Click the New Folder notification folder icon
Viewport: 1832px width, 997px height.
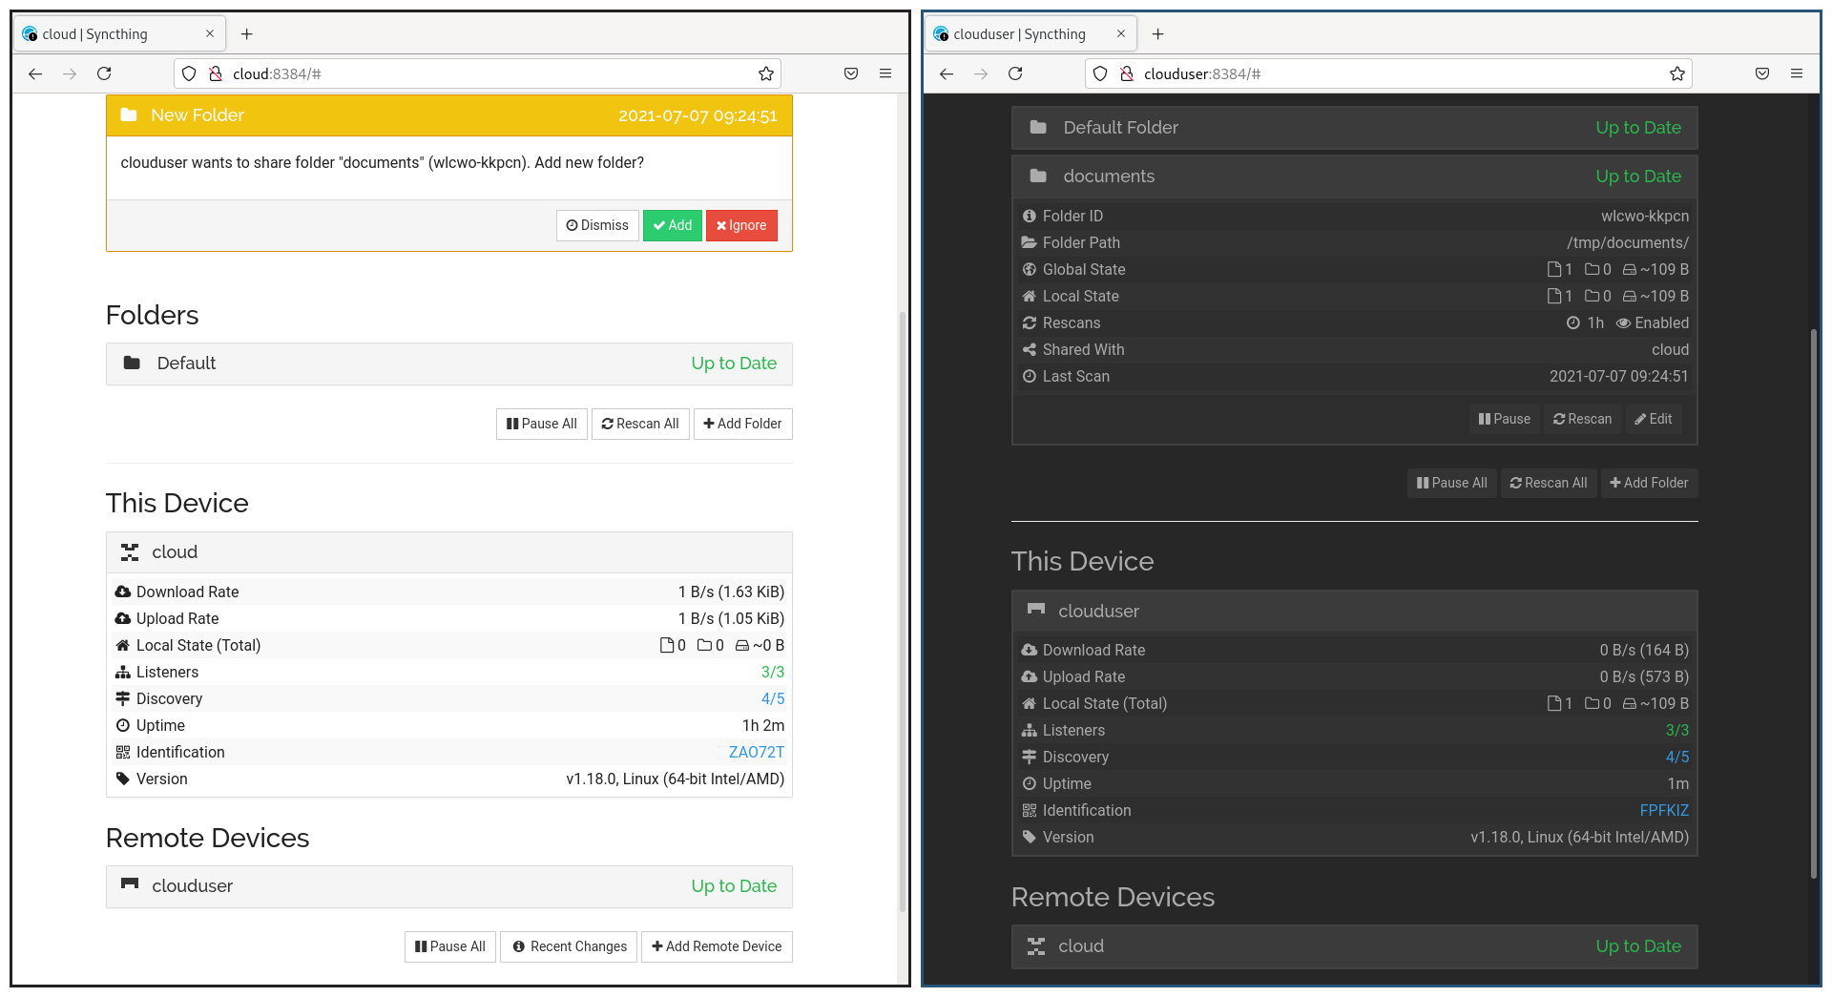click(128, 115)
